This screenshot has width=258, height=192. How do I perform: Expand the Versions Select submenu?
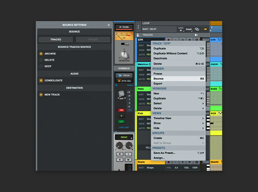(x=178, y=103)
